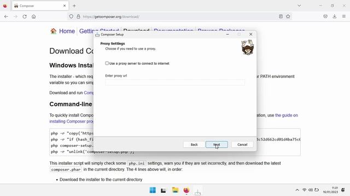Click the padlock site info icon
Image resolution: width=350 pixels, height=196 pixels.
point(78,16)
